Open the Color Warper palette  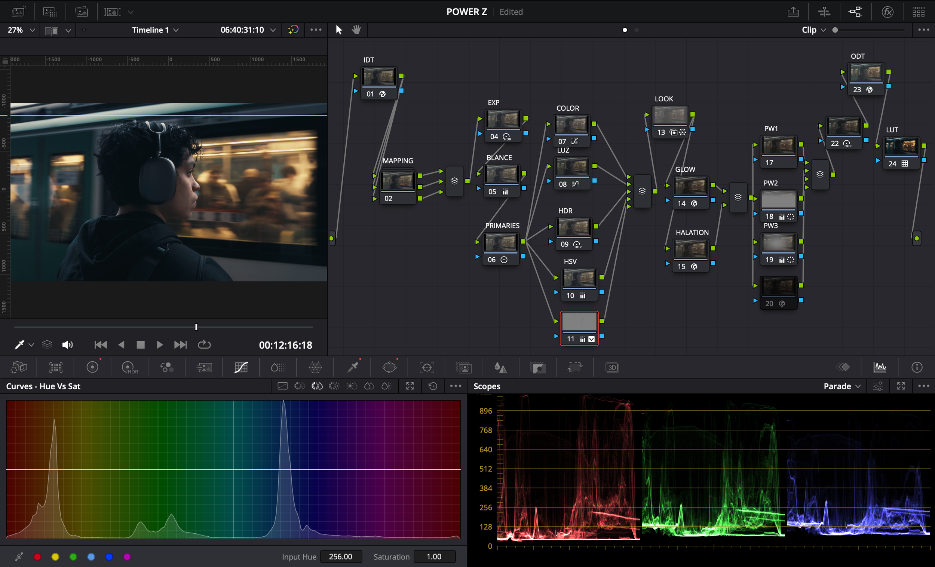coord(315,367)
